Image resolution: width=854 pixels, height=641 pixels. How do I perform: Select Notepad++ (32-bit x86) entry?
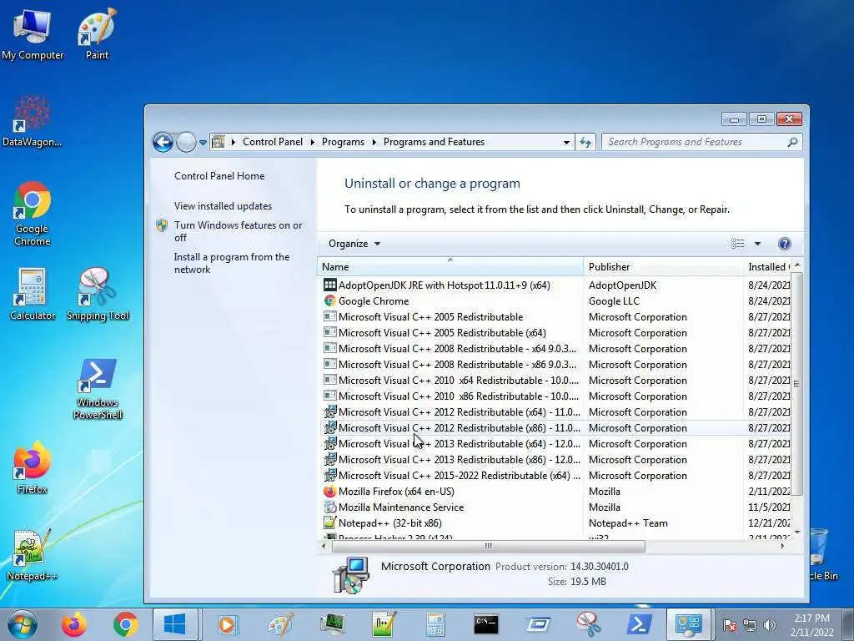(x=555, y=522)
